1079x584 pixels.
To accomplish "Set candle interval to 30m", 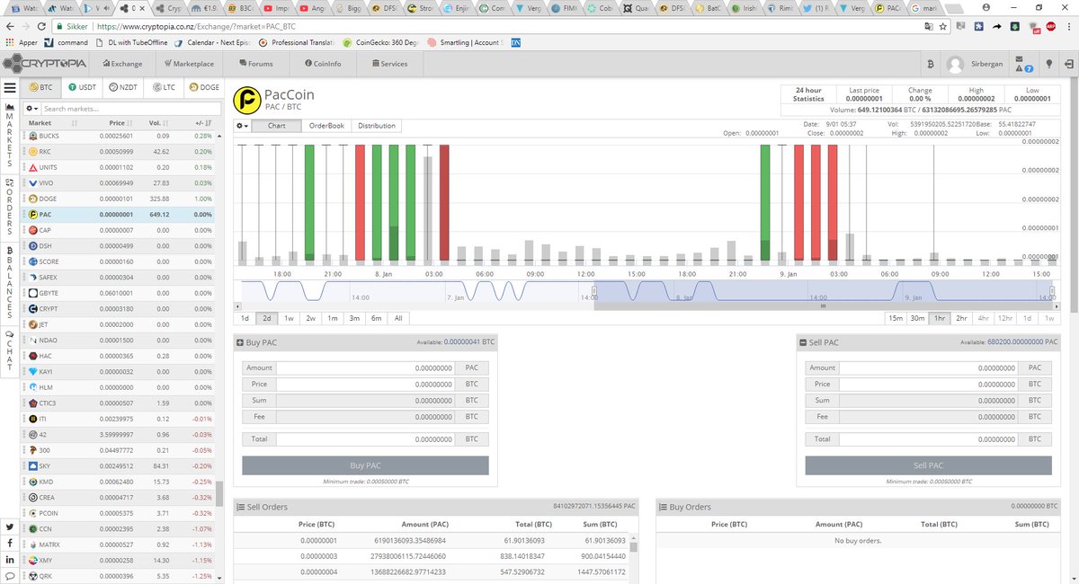I will tap(917, 318).
